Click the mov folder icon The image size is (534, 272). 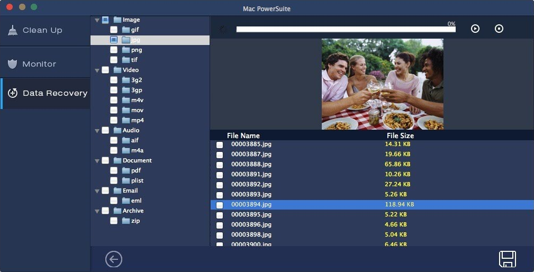coord(126,110)
